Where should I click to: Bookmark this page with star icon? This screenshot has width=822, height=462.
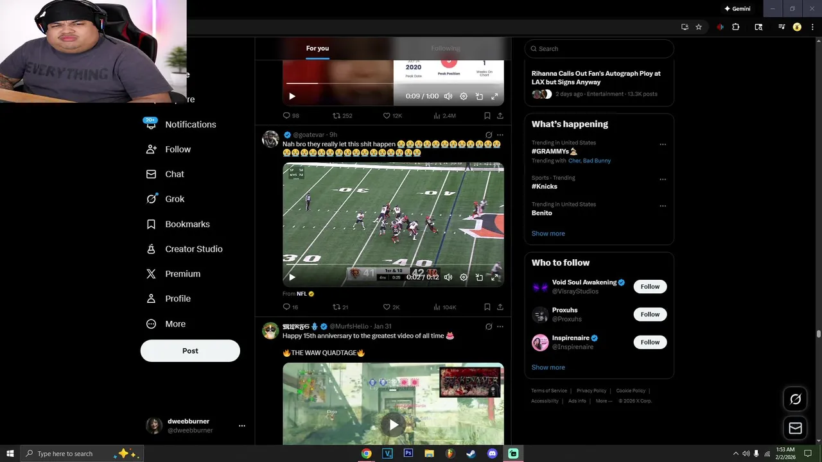click(x=699, y=27)
